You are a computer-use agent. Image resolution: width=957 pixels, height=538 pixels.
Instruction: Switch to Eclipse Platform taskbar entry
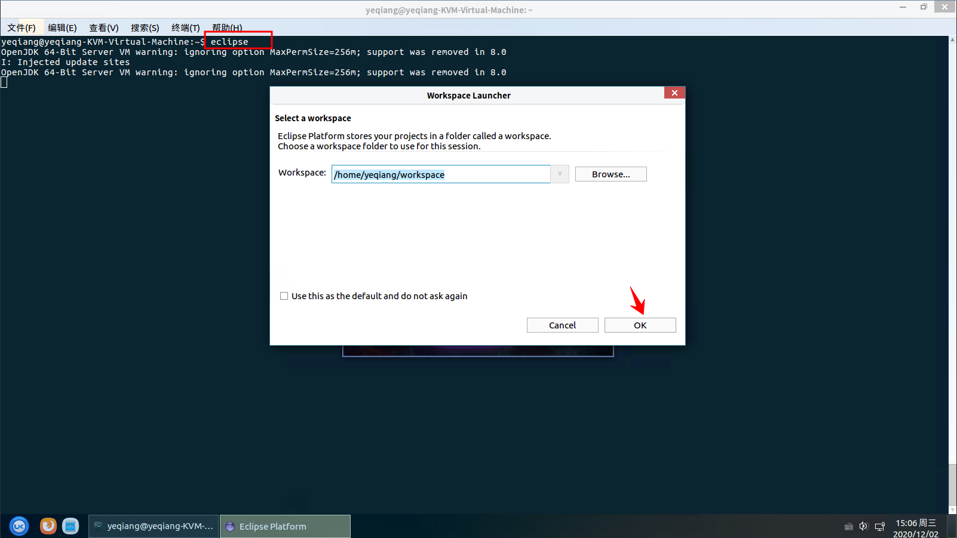[285, 527]
